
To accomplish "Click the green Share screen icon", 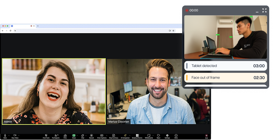I will (x=74, y=135).
